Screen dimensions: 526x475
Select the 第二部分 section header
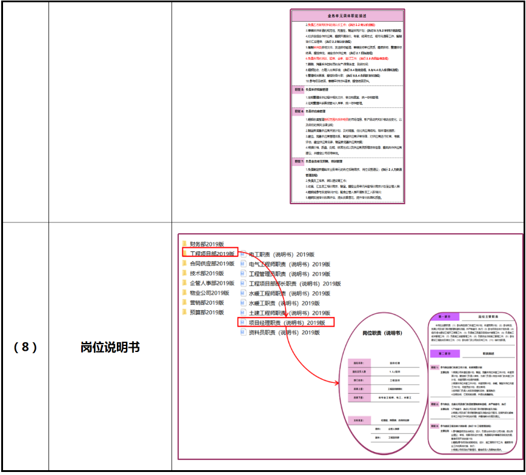(x=445, y=353)
